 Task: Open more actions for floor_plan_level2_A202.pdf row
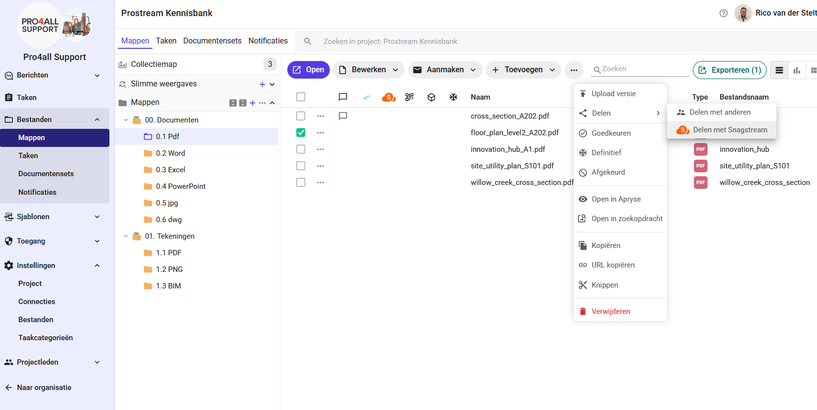(x=321, y=133)
